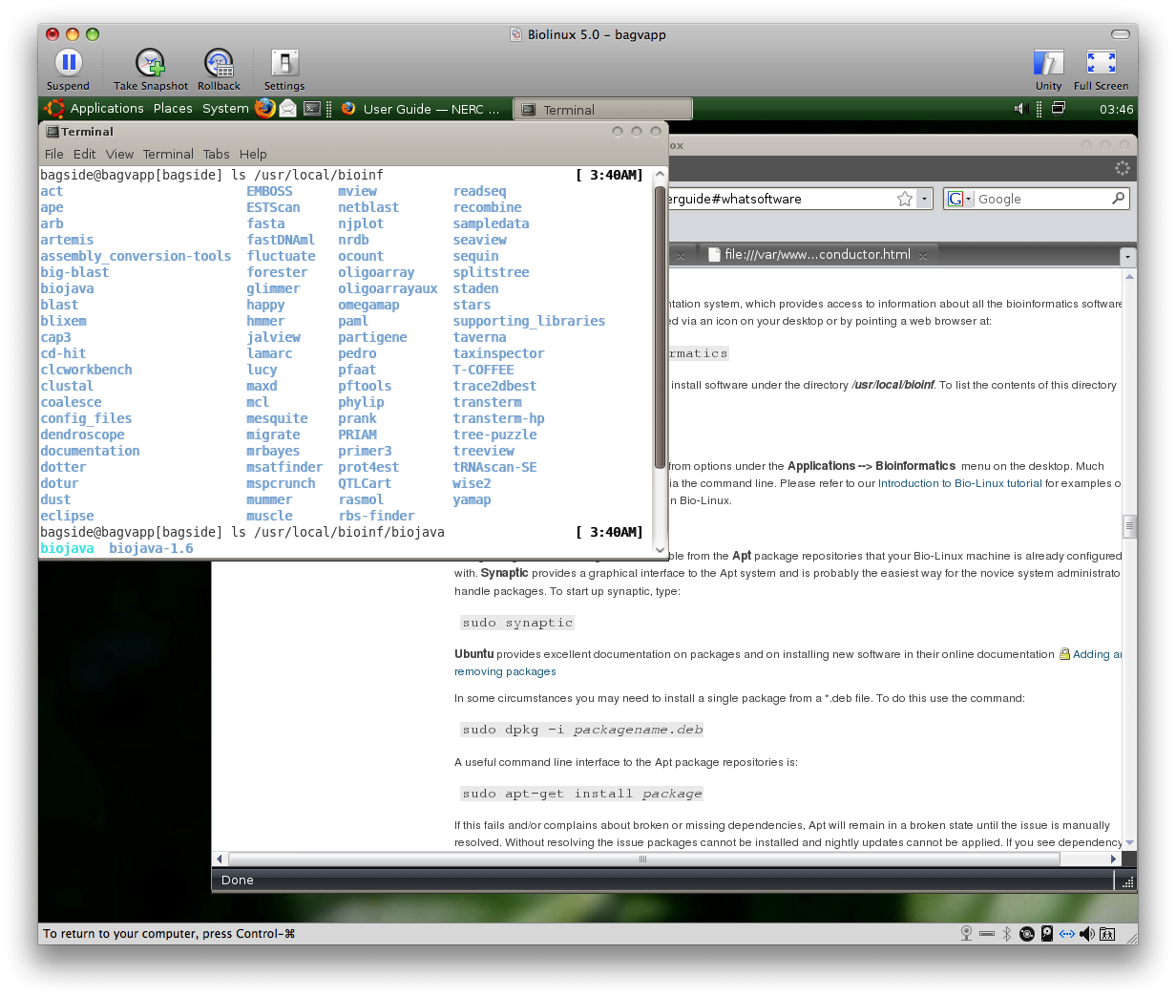
Task: Open the Tabs menu in Terminal
Action: [216, 154]
